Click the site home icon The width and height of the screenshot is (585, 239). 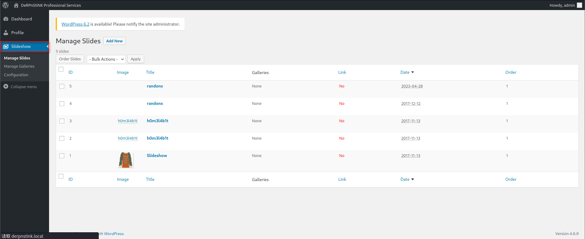(16, 5)
